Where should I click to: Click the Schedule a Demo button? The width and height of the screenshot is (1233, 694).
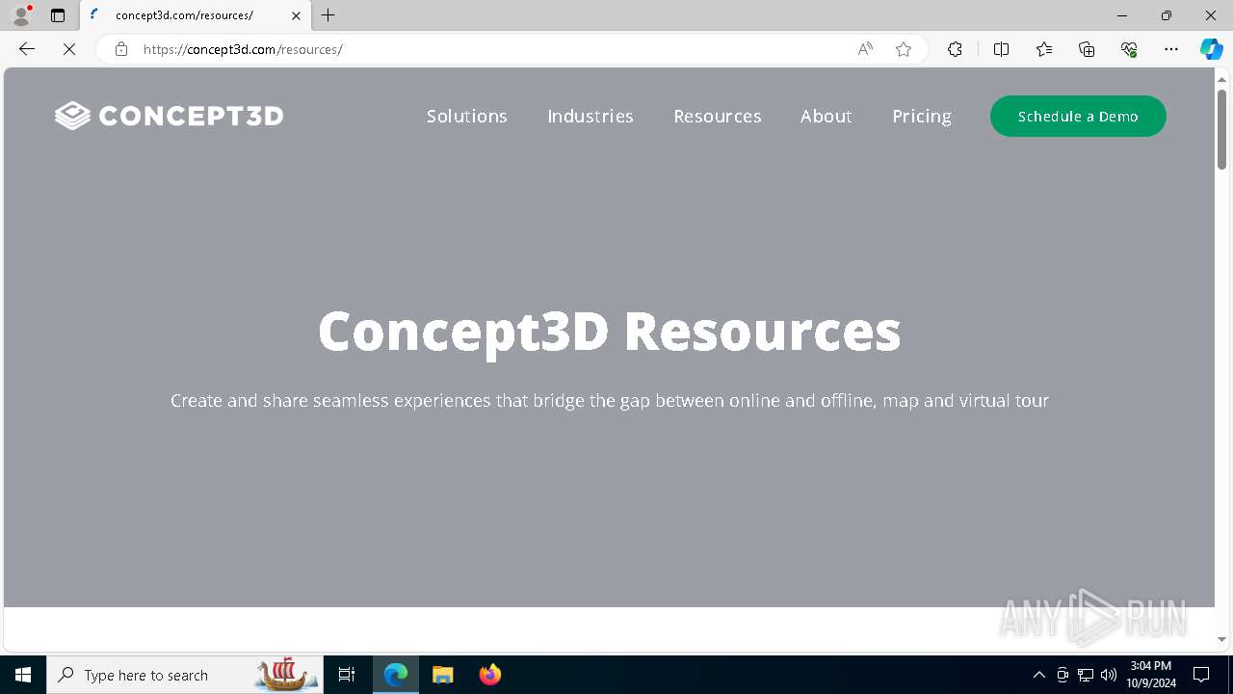pos(1078,117)
